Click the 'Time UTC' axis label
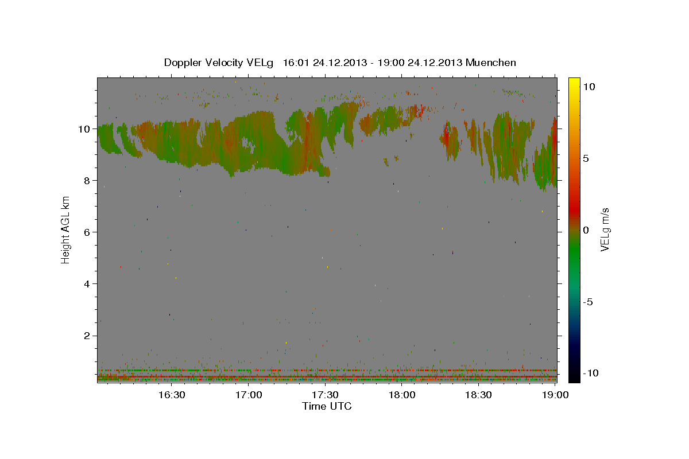 [x=327, y=406]
